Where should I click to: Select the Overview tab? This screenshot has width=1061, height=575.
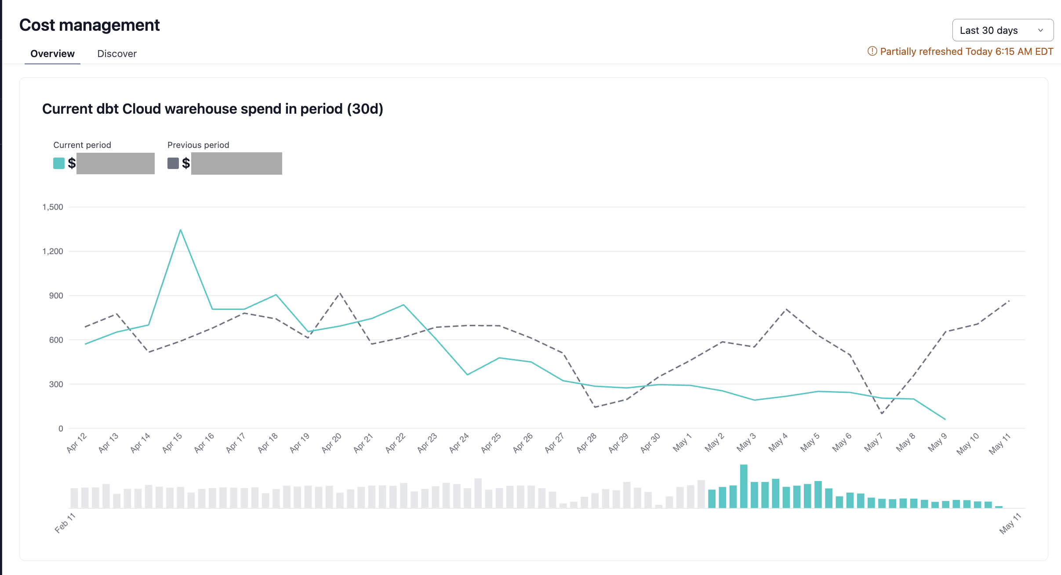point(52,53)
